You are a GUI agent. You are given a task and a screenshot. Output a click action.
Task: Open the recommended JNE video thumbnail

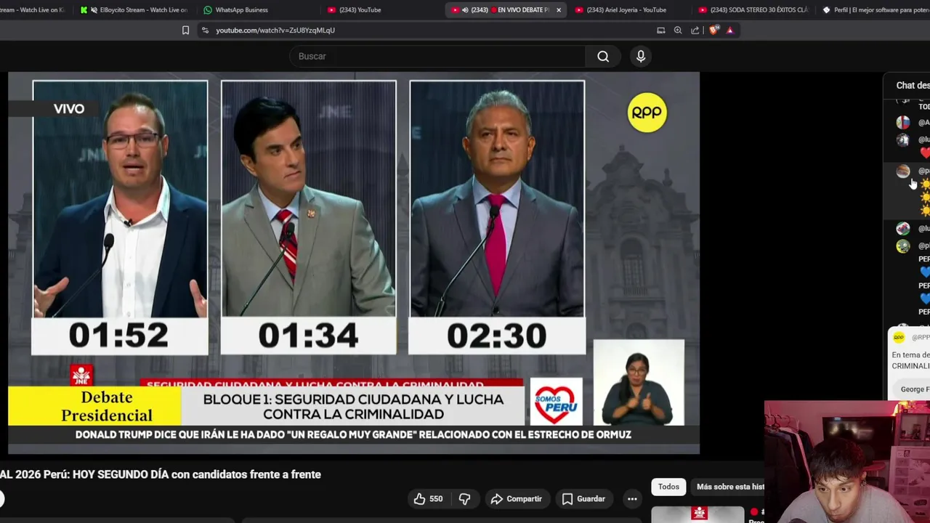pos(697,514)
